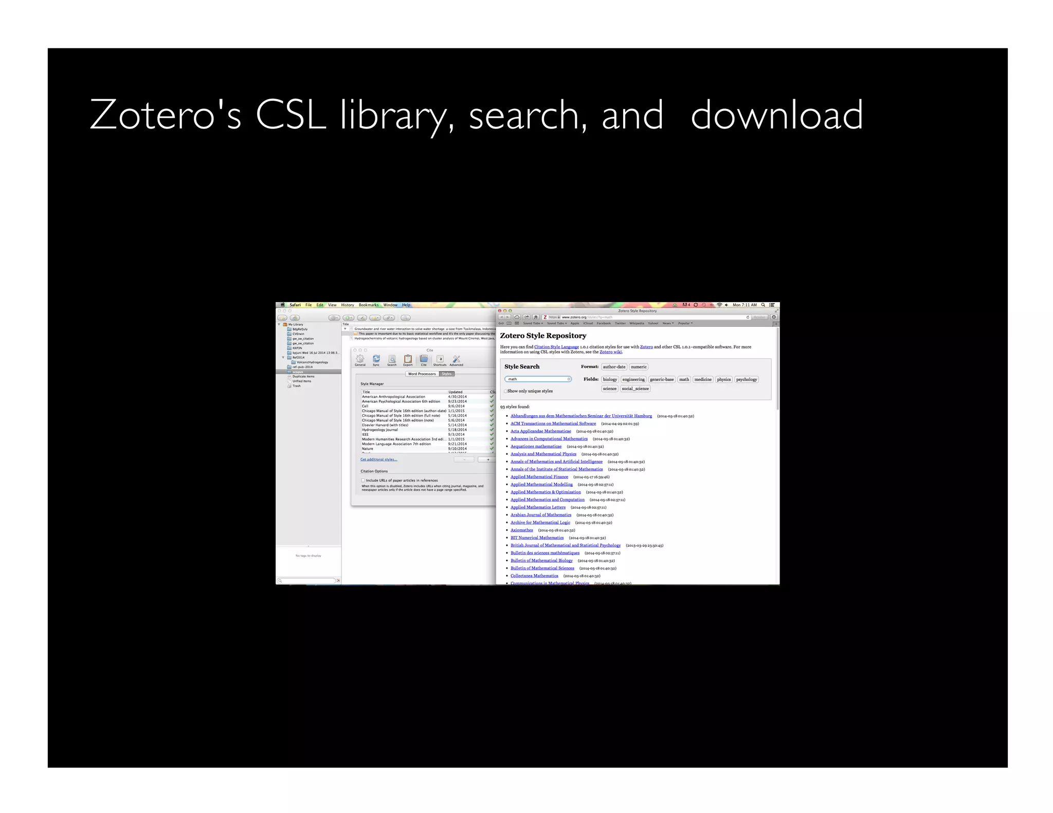
Task: Open ACM Transactions on Mathematical Software style
Action: (553, 423)
